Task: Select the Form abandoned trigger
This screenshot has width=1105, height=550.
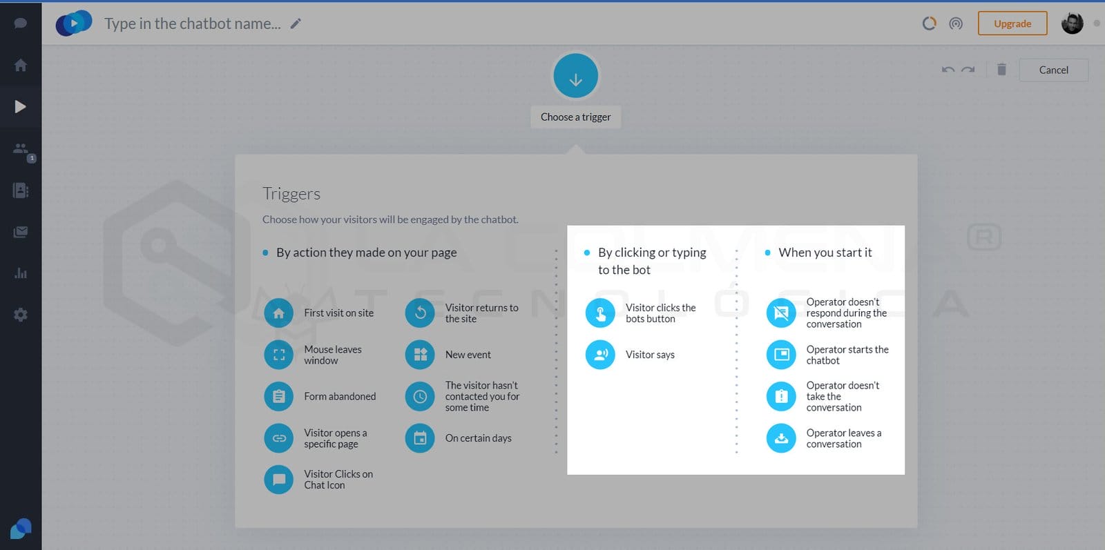Action: [320, 396]
